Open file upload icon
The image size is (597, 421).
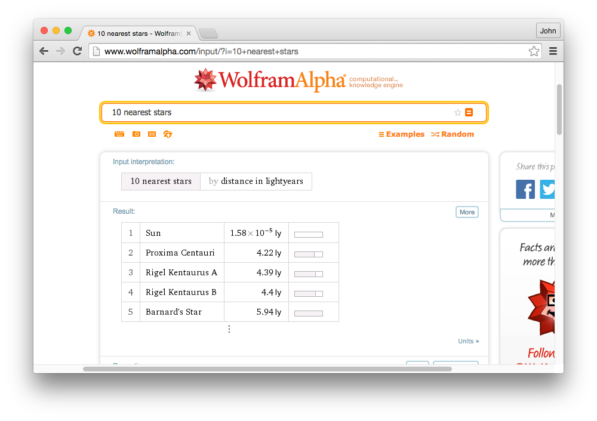[168, 134]
